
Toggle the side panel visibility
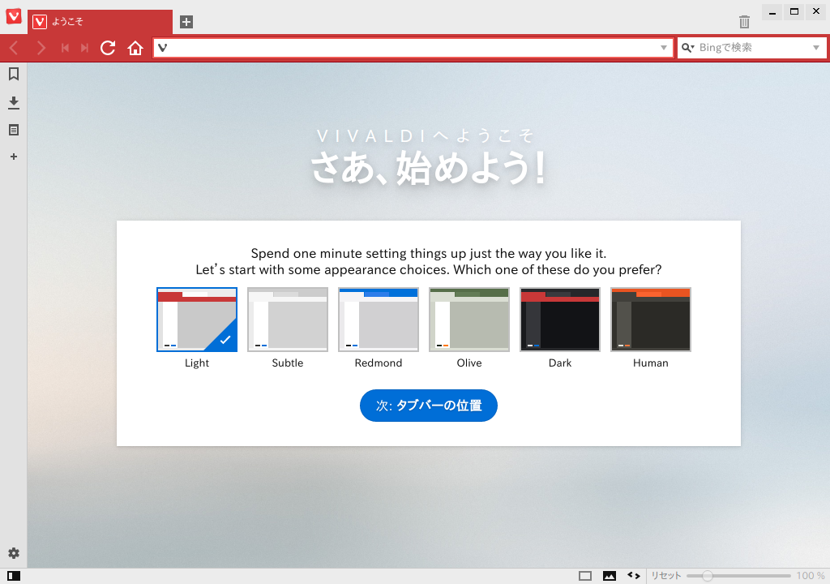(x=14, y=576)
